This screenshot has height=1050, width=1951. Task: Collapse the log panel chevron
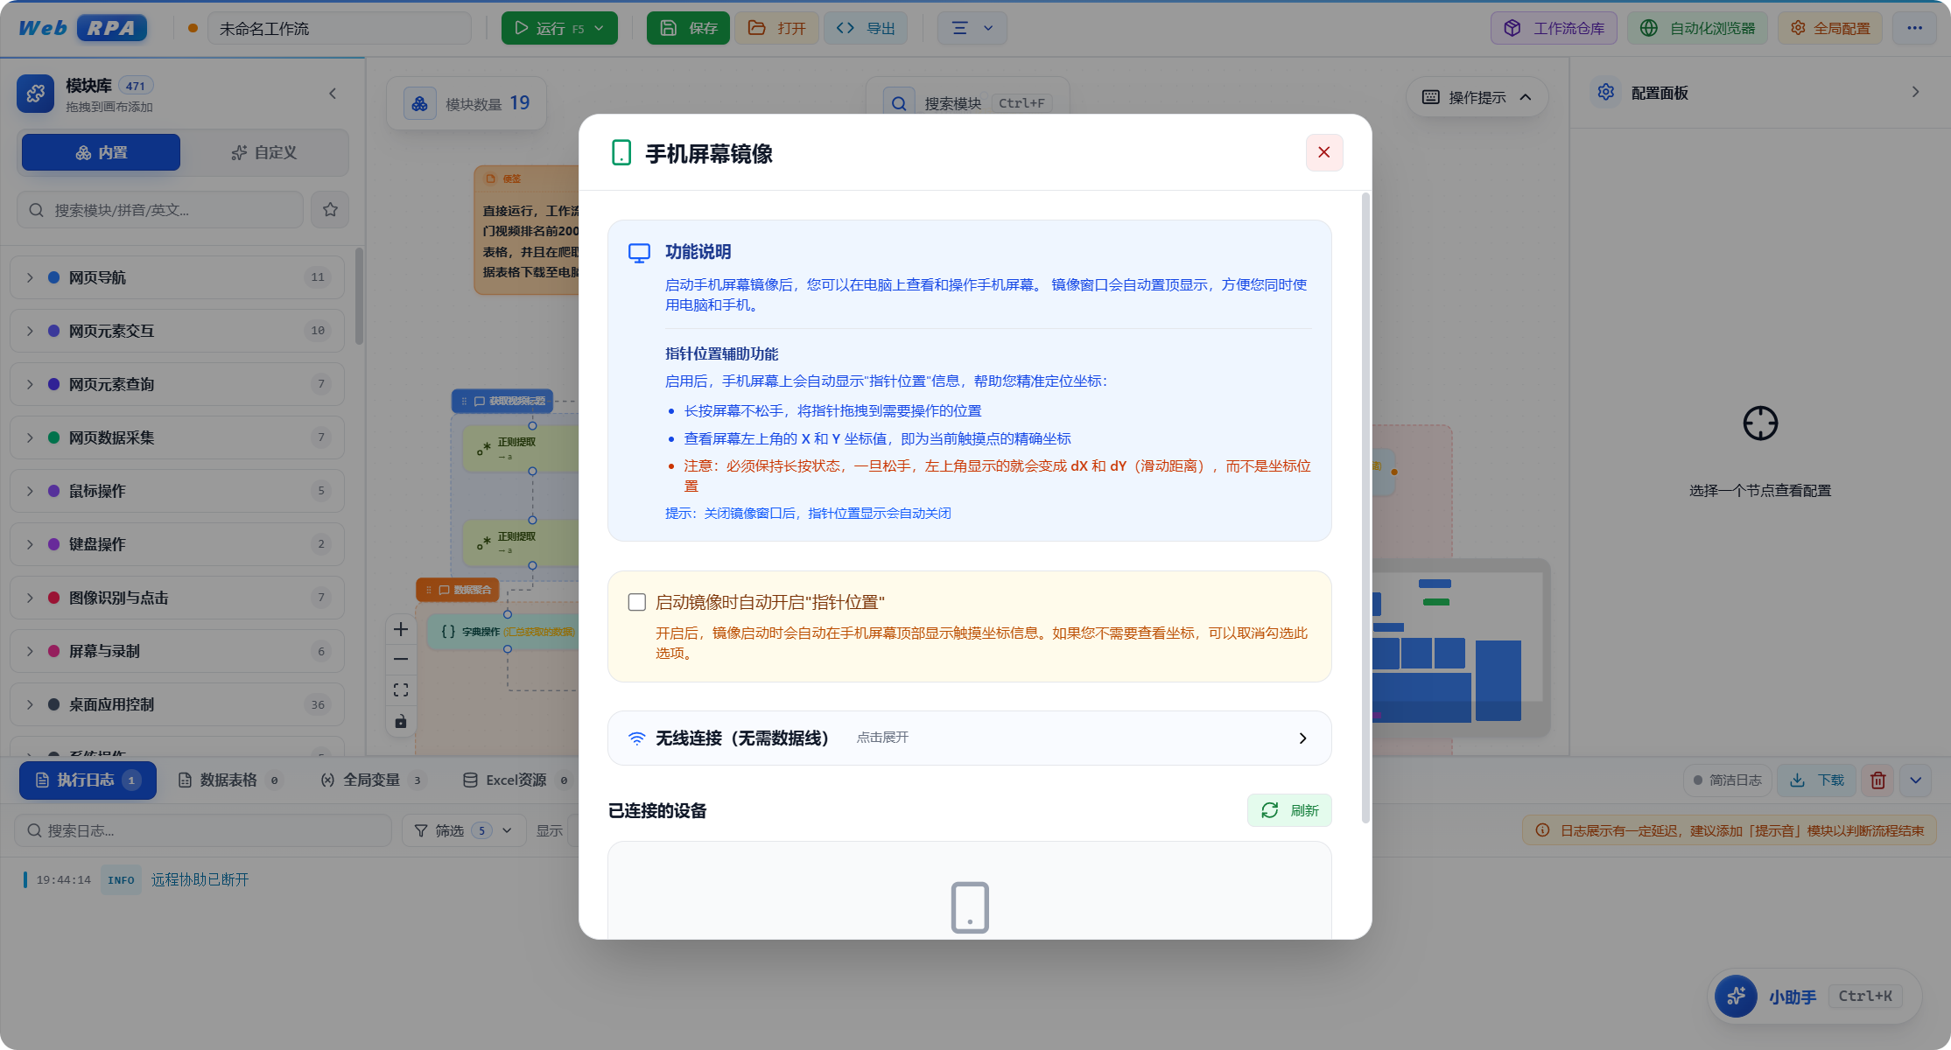[1915, 780]
